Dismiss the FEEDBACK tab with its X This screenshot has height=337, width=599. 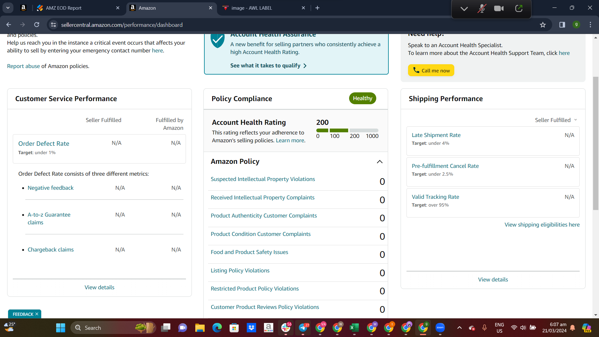point(37,314)
